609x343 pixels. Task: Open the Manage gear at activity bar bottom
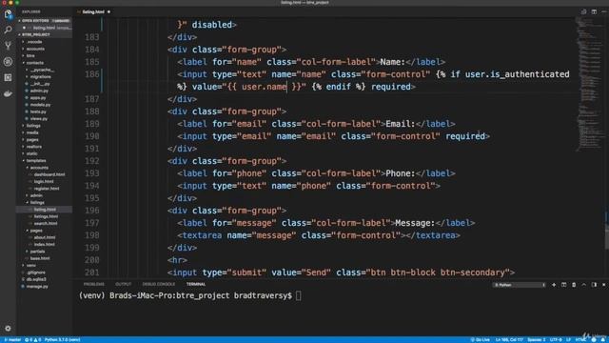pyautogui.click(x=8, y=328)
